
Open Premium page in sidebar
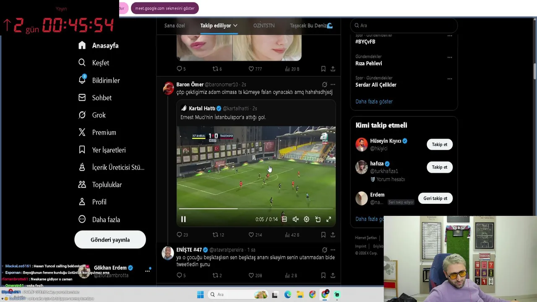pyautogui.click(x=97, y=133)
